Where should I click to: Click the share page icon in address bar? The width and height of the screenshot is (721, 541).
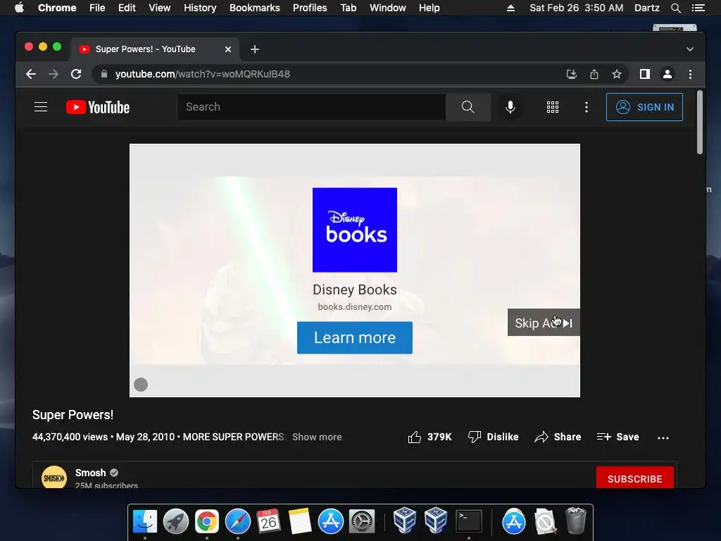pyautogui.click(x=594, y=74)
